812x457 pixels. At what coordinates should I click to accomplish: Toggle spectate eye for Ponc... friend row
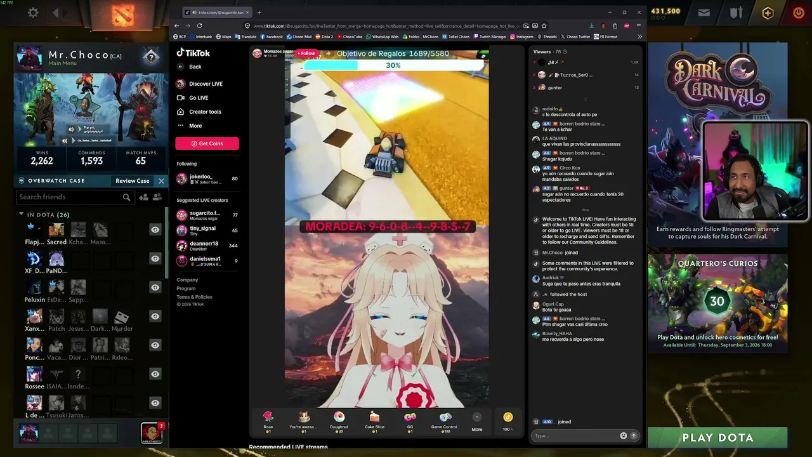tap(155, 345)
